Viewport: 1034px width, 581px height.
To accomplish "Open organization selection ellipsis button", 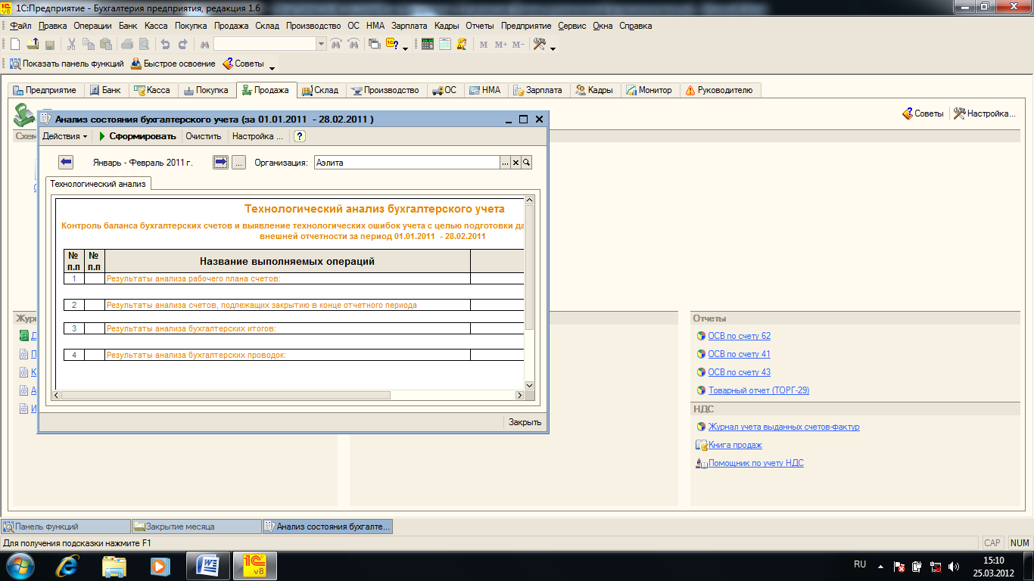I will pyautogui.click(x=506, y=162).
